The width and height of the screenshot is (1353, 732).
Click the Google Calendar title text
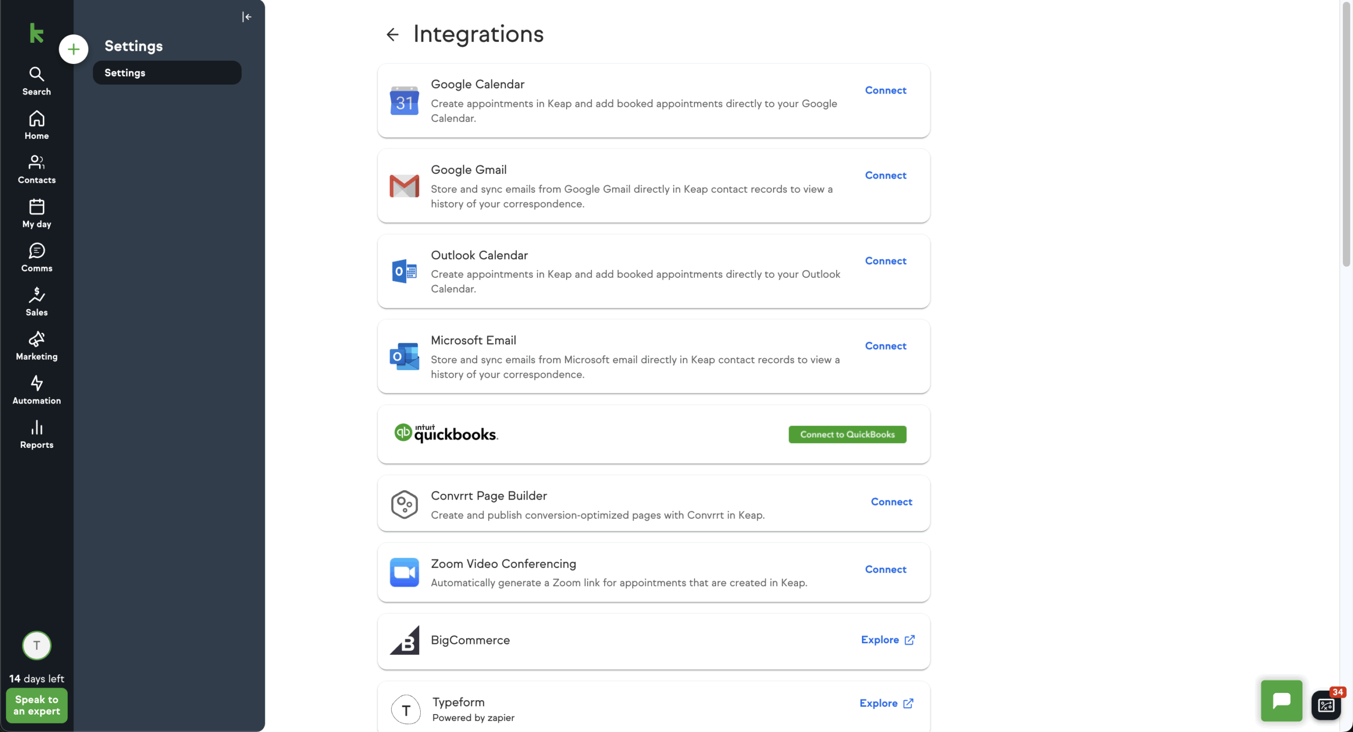(477, 84)
